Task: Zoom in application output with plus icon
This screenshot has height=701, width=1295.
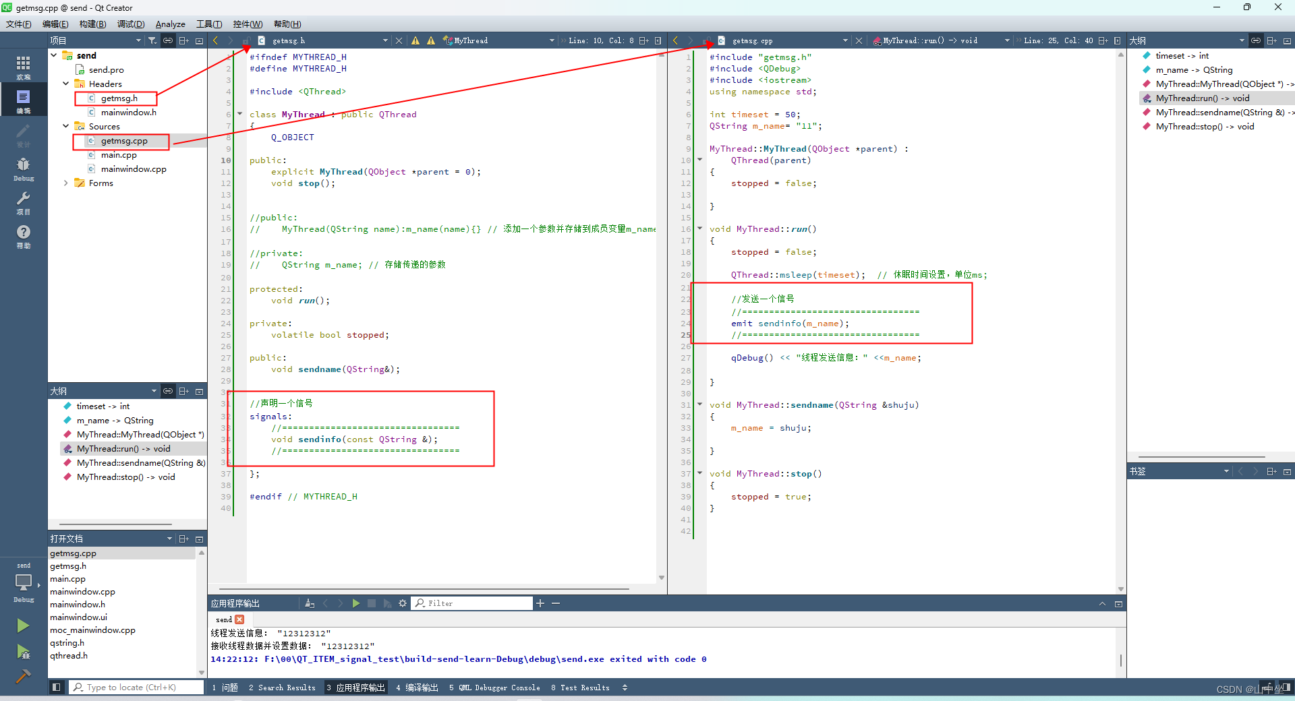Action: (x=540, y=603)
